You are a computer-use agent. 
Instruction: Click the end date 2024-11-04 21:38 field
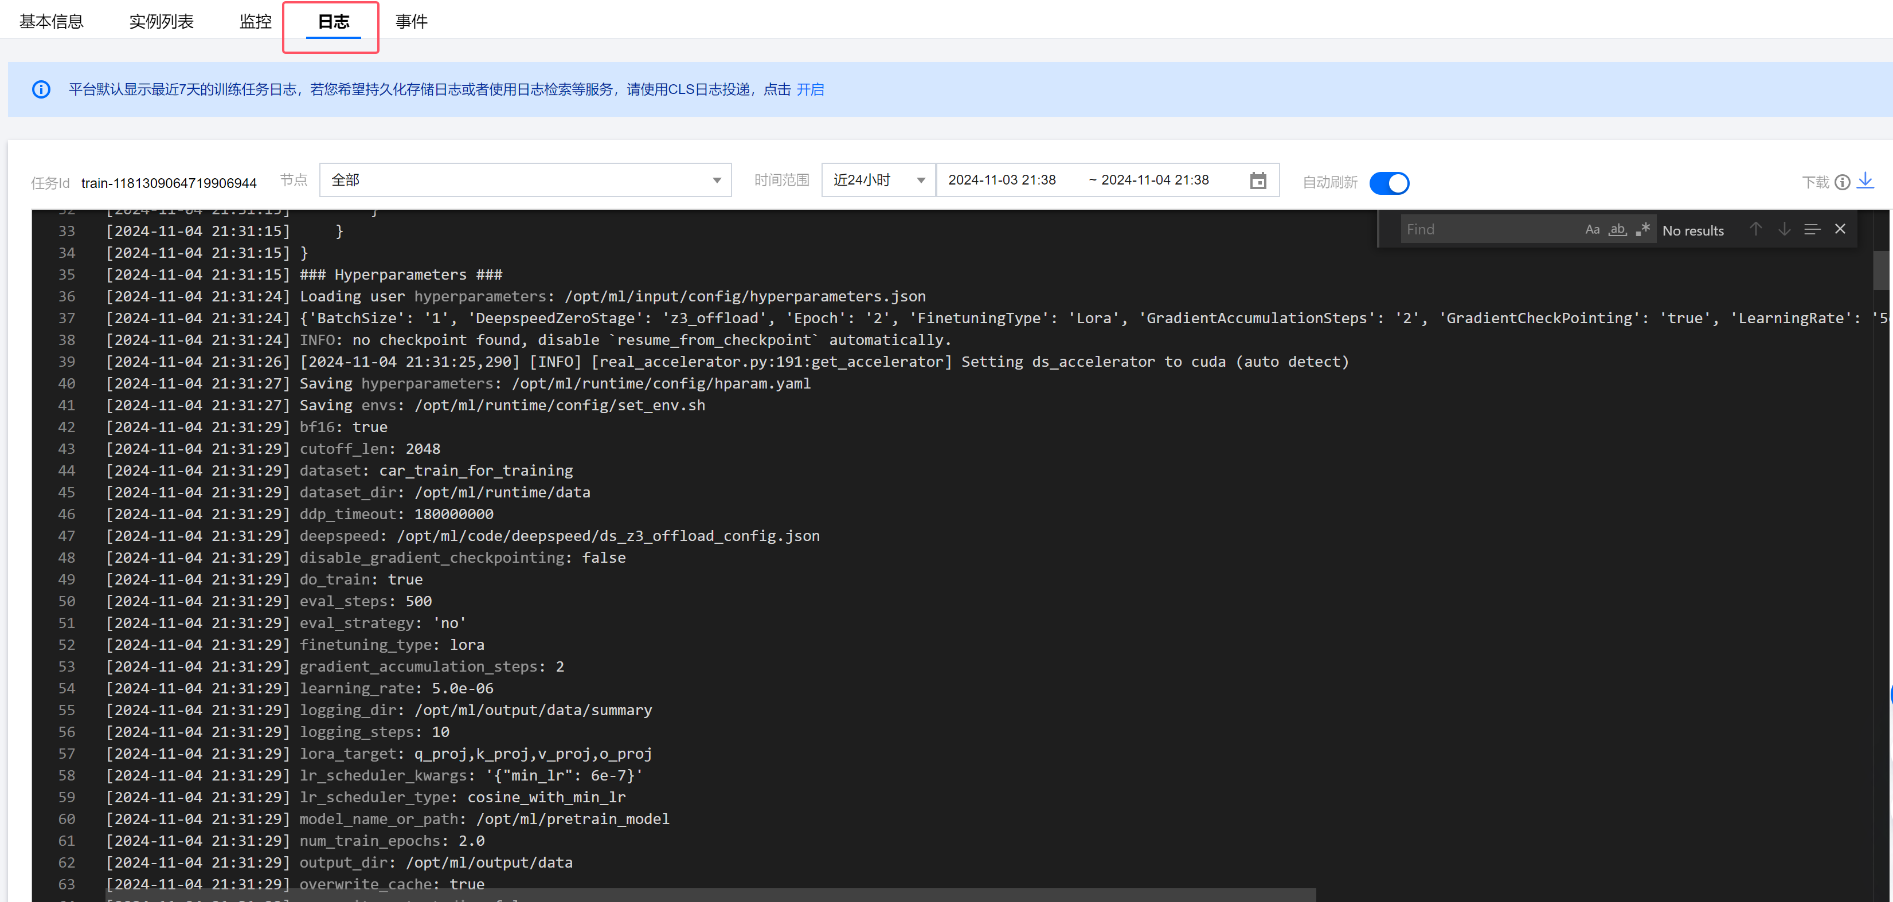click(1155, 180)
